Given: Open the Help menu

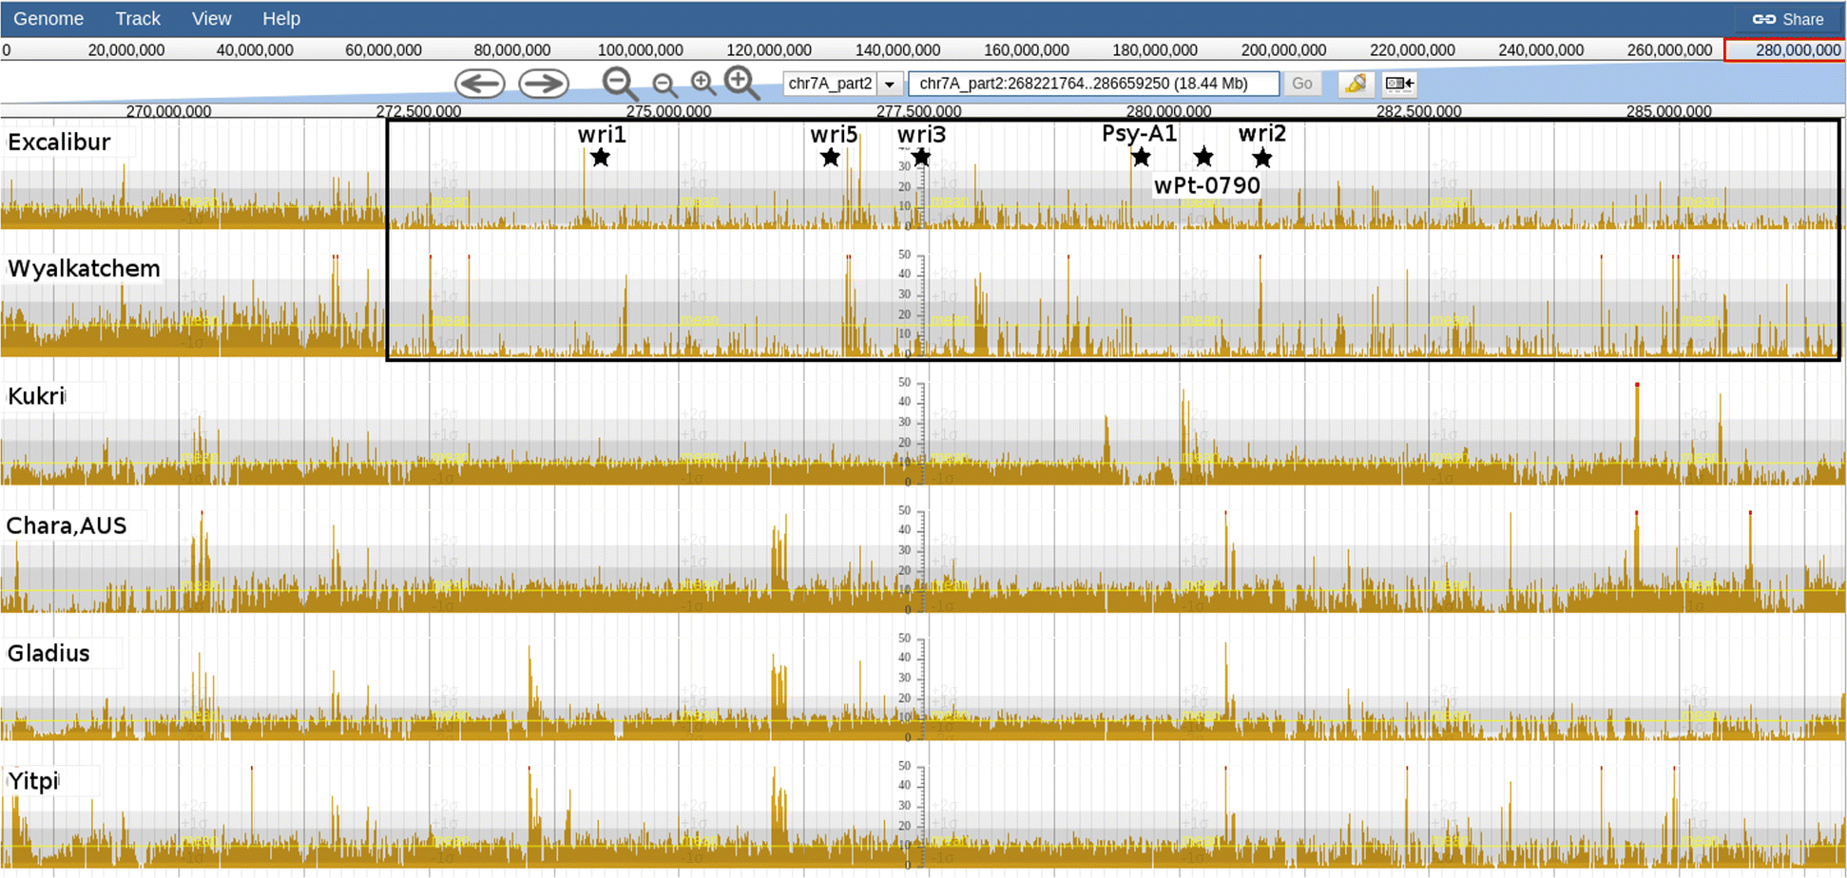Looking at the screenshot, I should (x=281, y=19).
